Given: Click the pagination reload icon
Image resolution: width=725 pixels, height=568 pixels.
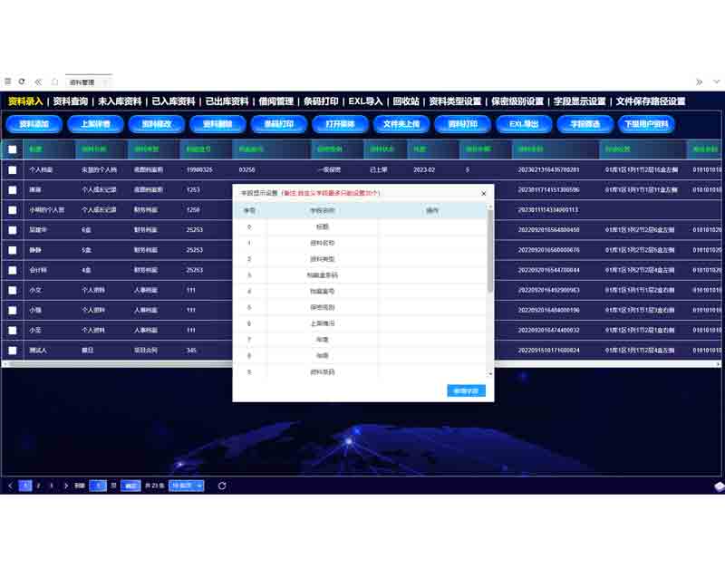Looking at the screenshot, I should click(222, 486).
